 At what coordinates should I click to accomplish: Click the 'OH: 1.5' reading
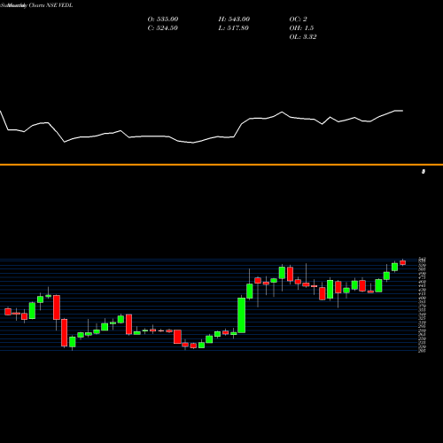[x=301, y=28]
